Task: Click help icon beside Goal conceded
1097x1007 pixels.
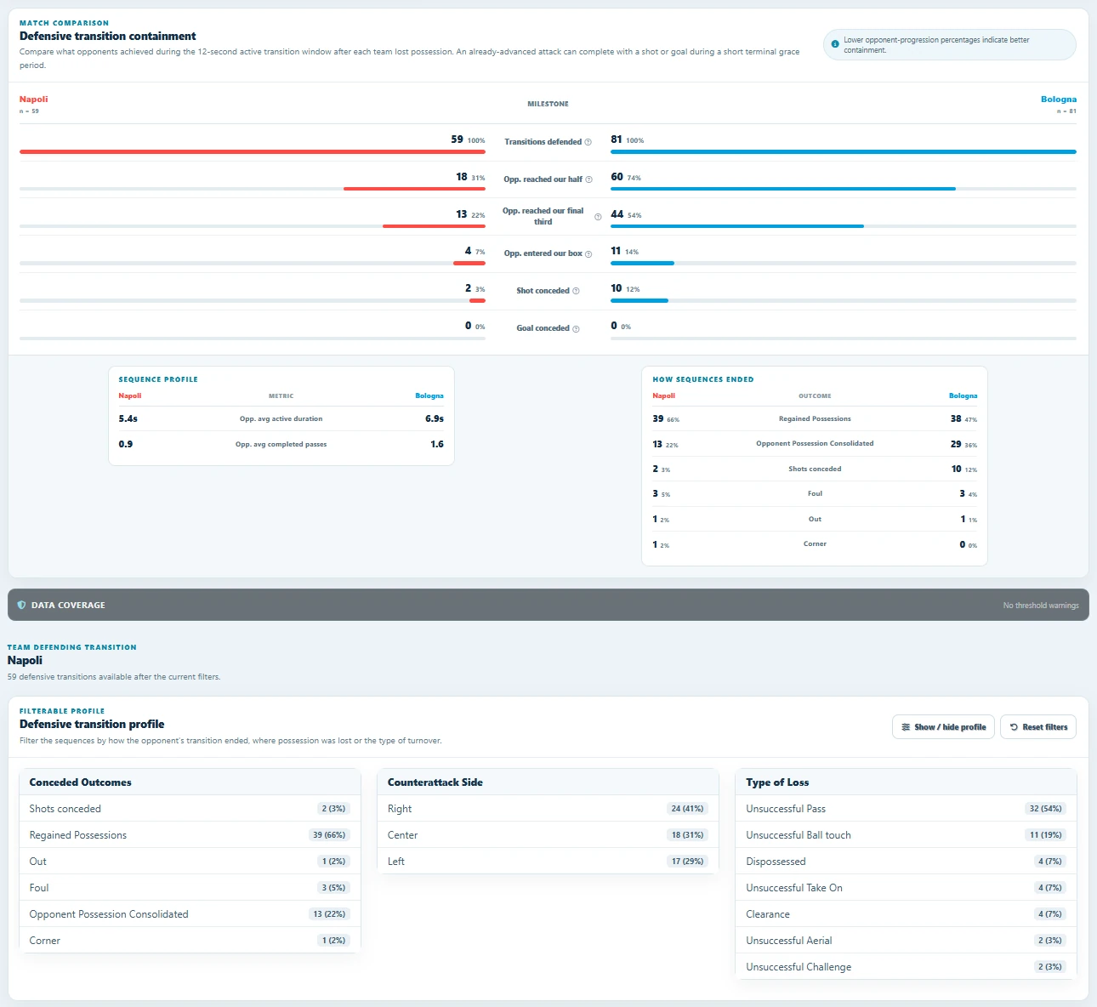Action: pyautogui.click(x=576, y=328)
